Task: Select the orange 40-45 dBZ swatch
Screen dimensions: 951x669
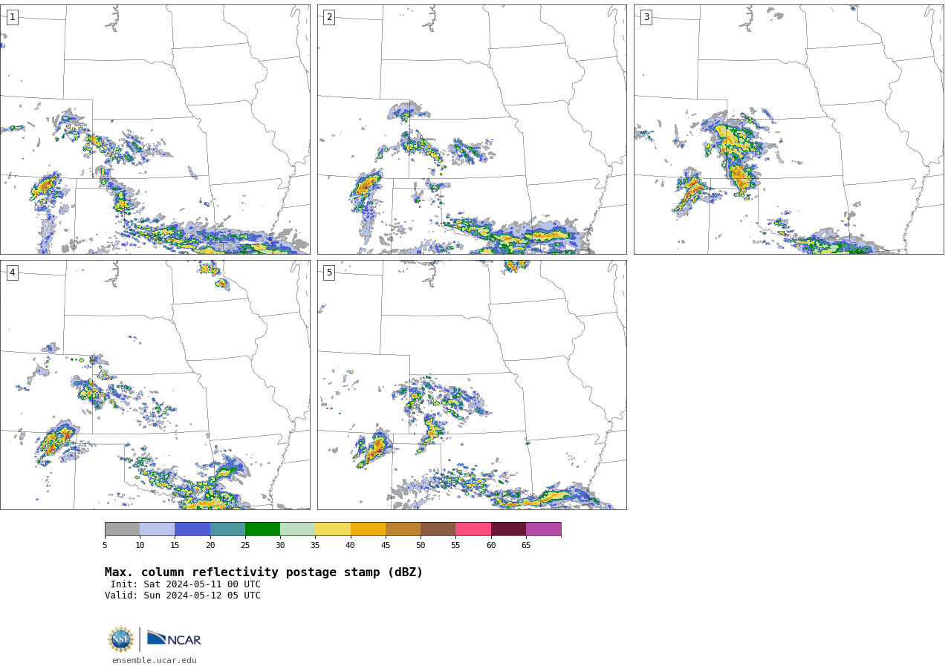Action: pos(368,529)
